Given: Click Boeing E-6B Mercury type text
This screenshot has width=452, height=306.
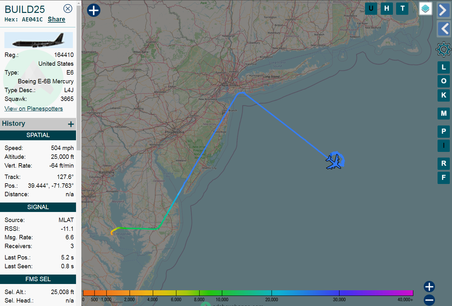Looking at the screenshot, I should 46,81.
